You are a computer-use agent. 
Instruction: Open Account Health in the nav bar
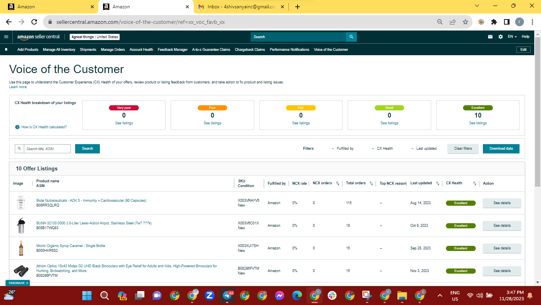tap(141, 50)
